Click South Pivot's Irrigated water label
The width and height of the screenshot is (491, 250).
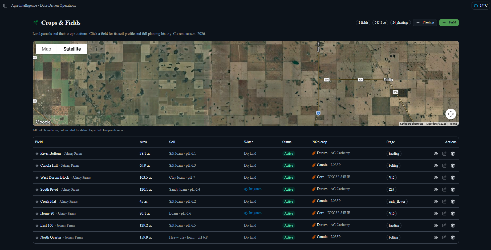click(x=253, y=189)
